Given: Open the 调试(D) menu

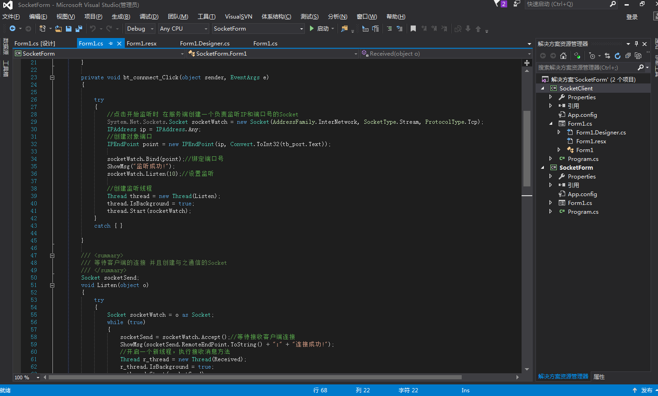Looking at the screenshot, I should pyautogui.click(x=149, y=17).
